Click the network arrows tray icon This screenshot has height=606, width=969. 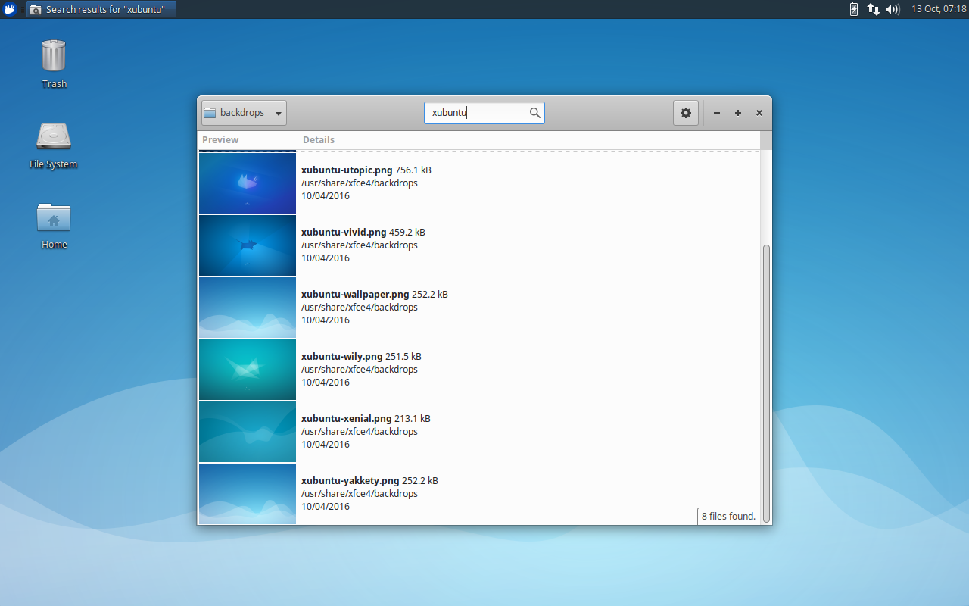(874, 9)
